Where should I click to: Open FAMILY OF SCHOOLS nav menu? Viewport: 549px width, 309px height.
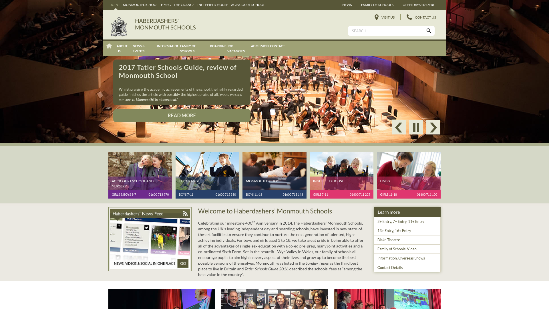click(x=188, y=49)
